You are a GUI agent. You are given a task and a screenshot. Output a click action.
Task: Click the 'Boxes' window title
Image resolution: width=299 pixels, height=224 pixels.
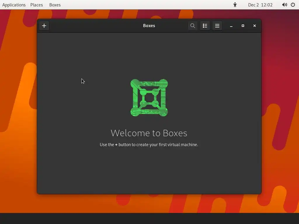(x=149, y=26)
